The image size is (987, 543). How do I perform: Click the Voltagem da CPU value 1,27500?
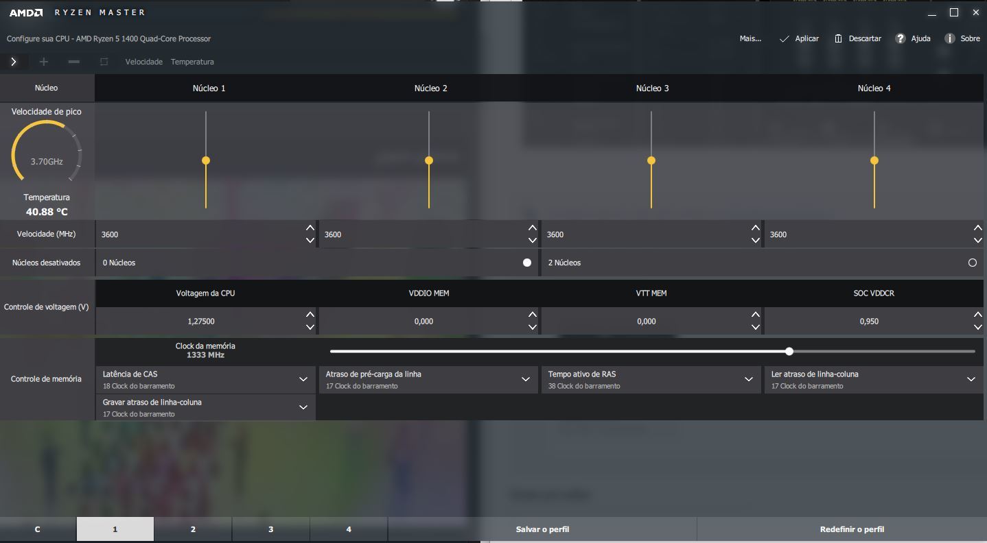(200, 321)
